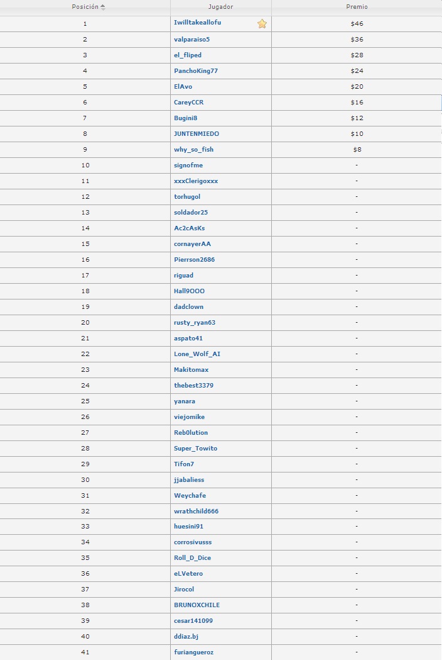442x660 pixels.
Task: Open rusty_ryan63 profile
Action: [x=195, y=322]
